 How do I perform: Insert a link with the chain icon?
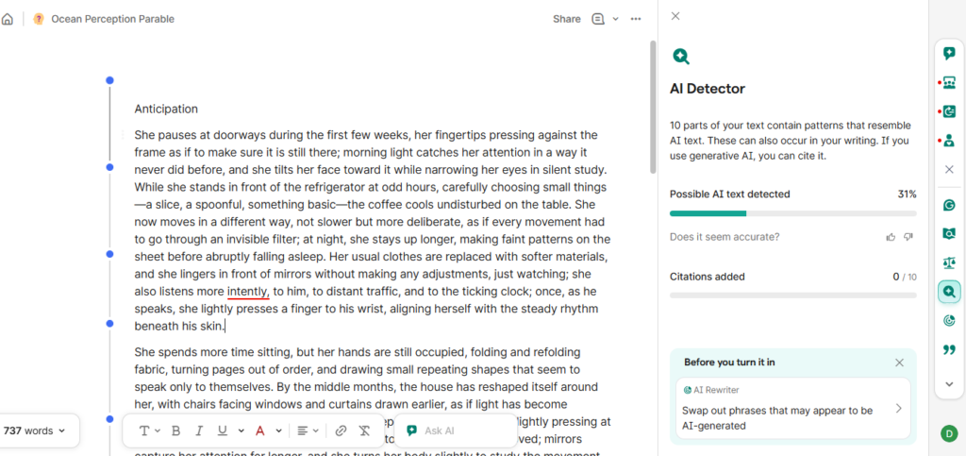[x=341, y=431]
